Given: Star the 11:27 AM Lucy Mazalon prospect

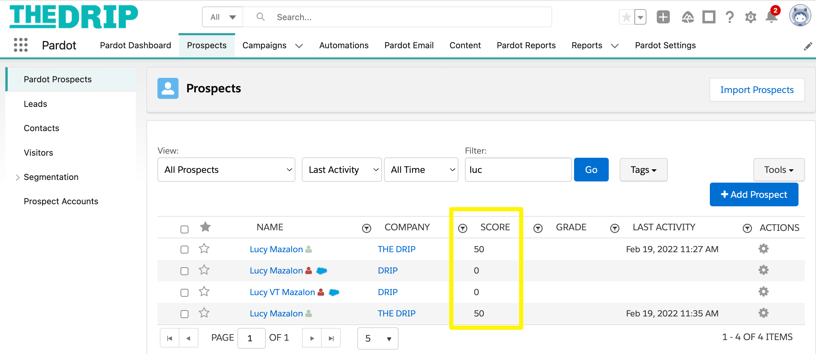Looking at the screenshot, I should click(204, 248).
